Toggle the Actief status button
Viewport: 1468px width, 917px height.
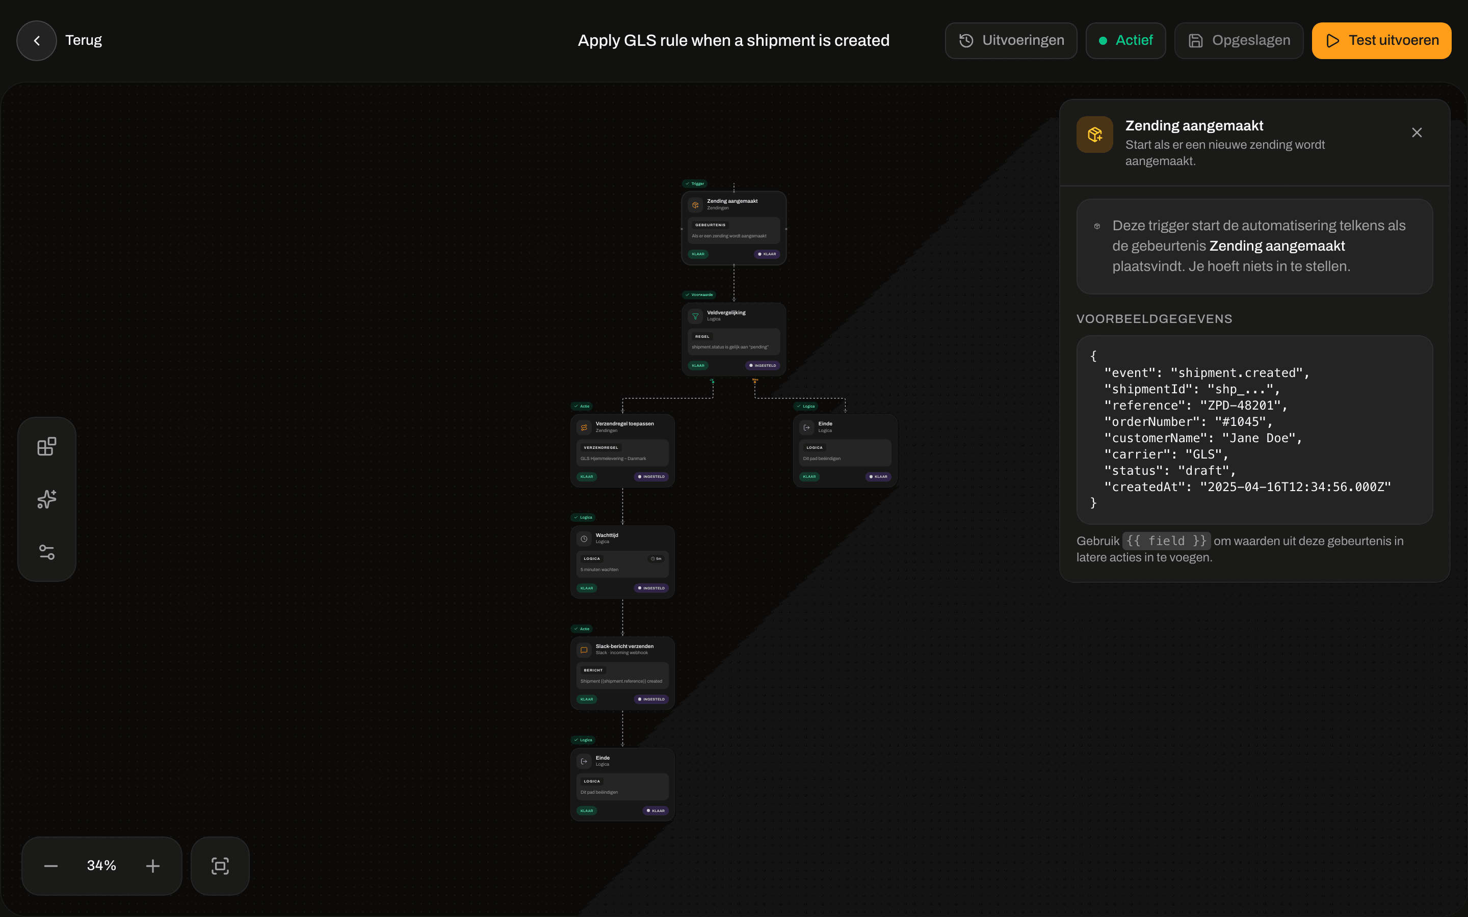pos(1125,41)
